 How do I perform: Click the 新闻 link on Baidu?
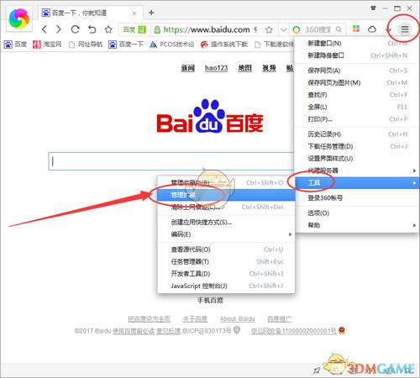pos(187,68)
